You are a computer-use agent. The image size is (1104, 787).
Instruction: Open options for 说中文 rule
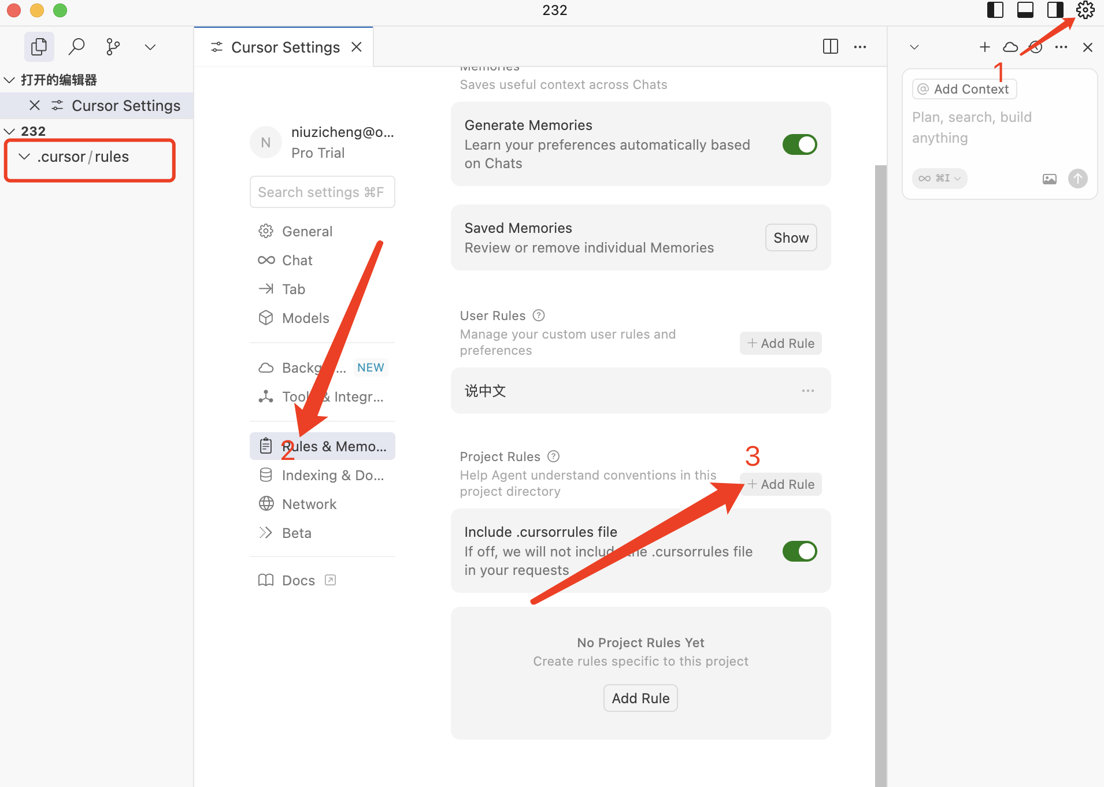(x=807, y=391)
